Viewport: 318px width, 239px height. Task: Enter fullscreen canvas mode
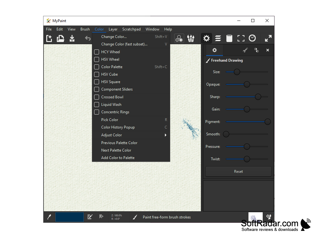click(241, 38)
